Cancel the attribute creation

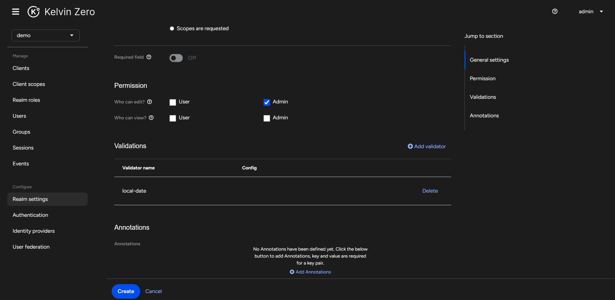coord(153,291)
